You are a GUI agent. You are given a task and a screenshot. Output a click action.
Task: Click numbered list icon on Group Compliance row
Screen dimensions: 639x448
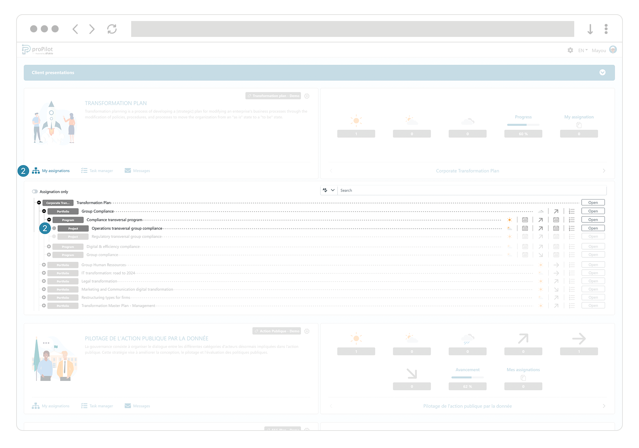[x=572, y=211]
